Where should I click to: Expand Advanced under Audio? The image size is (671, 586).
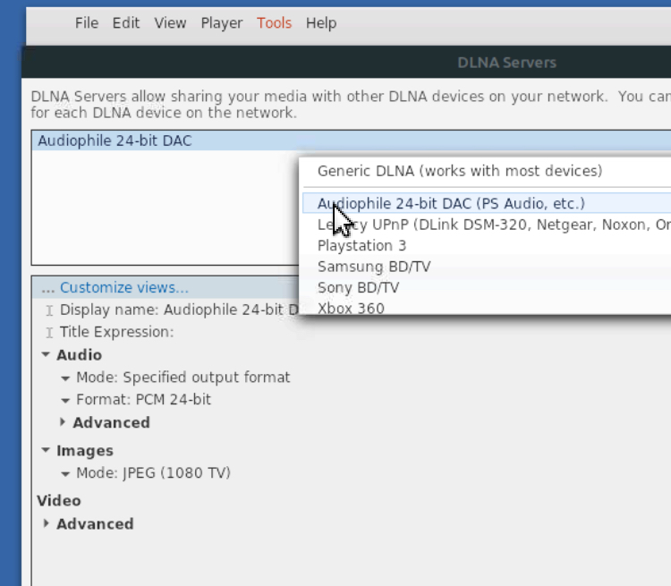[x=63, y=422]
